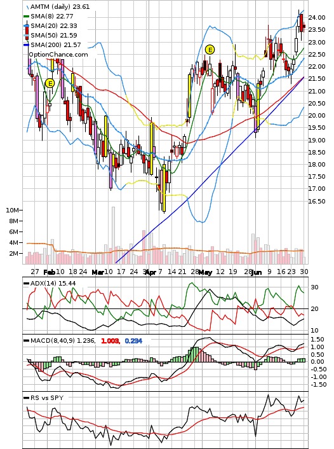Click the RS vs SPY panel label
Viewport: 334px width, 449px height.
47,397
